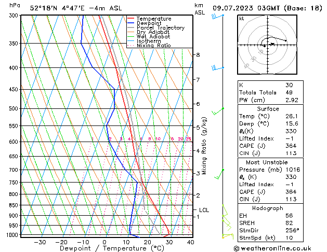
Task: Click the Totals Totals value 49
Action: click(x=289, y=92)
